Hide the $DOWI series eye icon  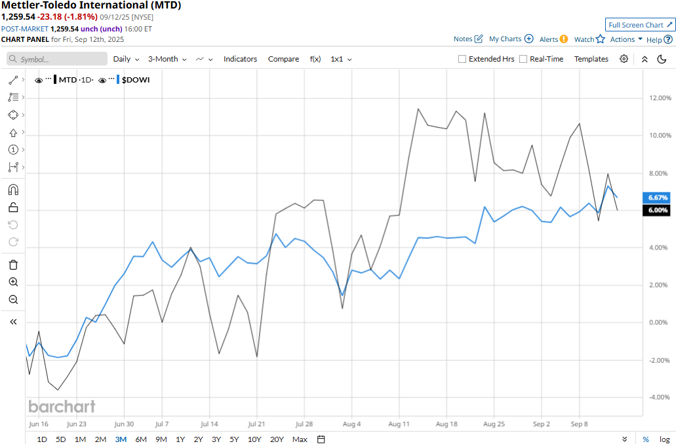[102, 80]
